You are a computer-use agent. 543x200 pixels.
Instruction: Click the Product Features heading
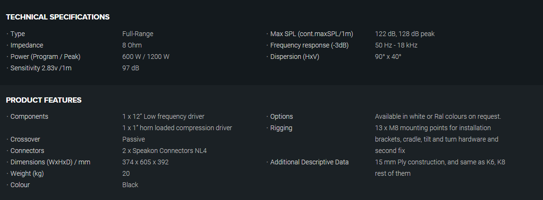44,100
